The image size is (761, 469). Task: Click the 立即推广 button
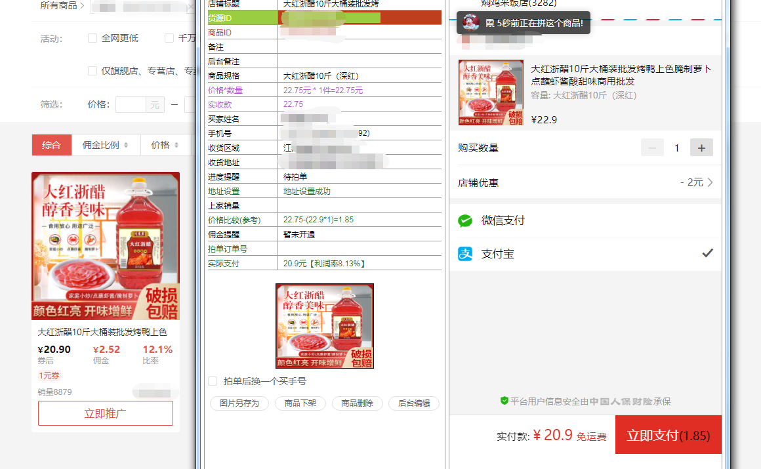[x=106, y=413]
